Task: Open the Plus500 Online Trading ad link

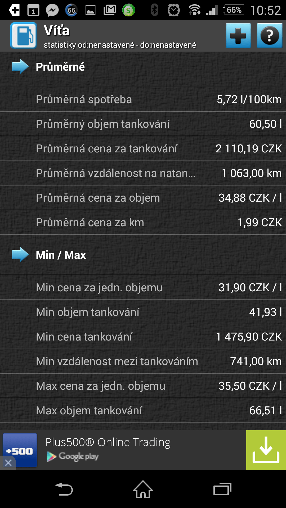Action: tap(108, 442)
